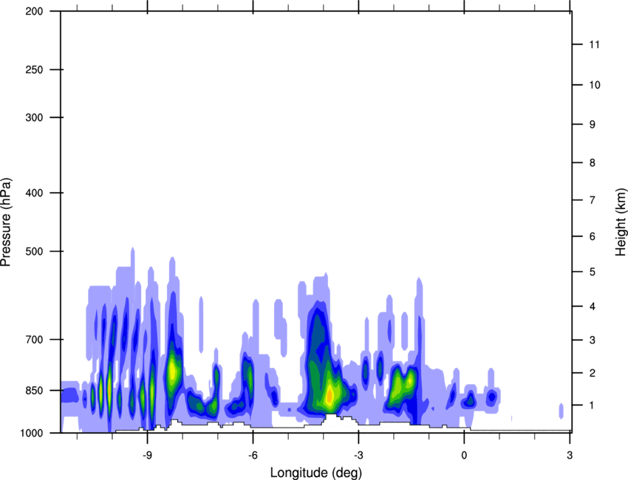Click the 250 pressure tick label
The height and width of the screenshot is (480, 628).
point(34,69)
